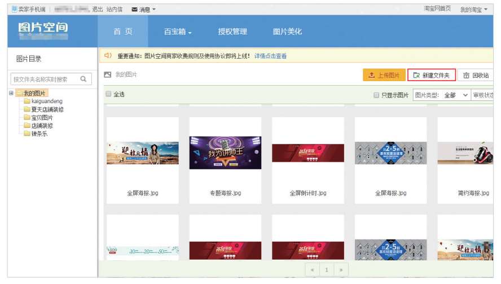Click the kaiguandeng folder icon
Image resolution: width=501 pixels, height=284 pixels.
(x=27, y=101)
